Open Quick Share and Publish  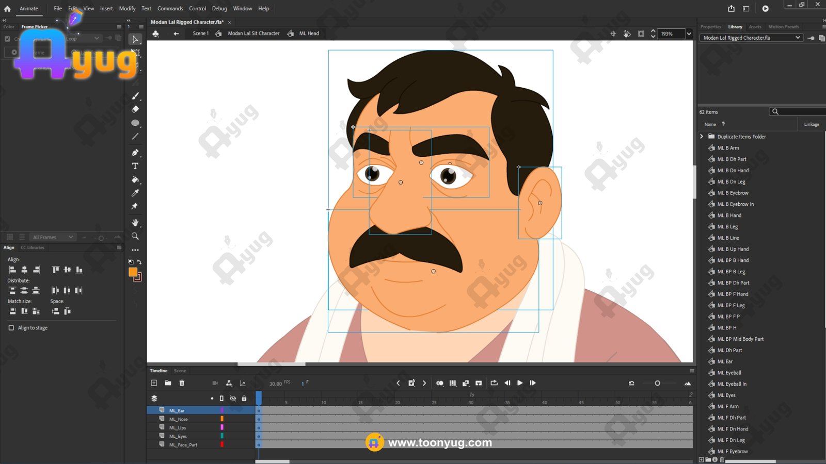coord(732,8)
